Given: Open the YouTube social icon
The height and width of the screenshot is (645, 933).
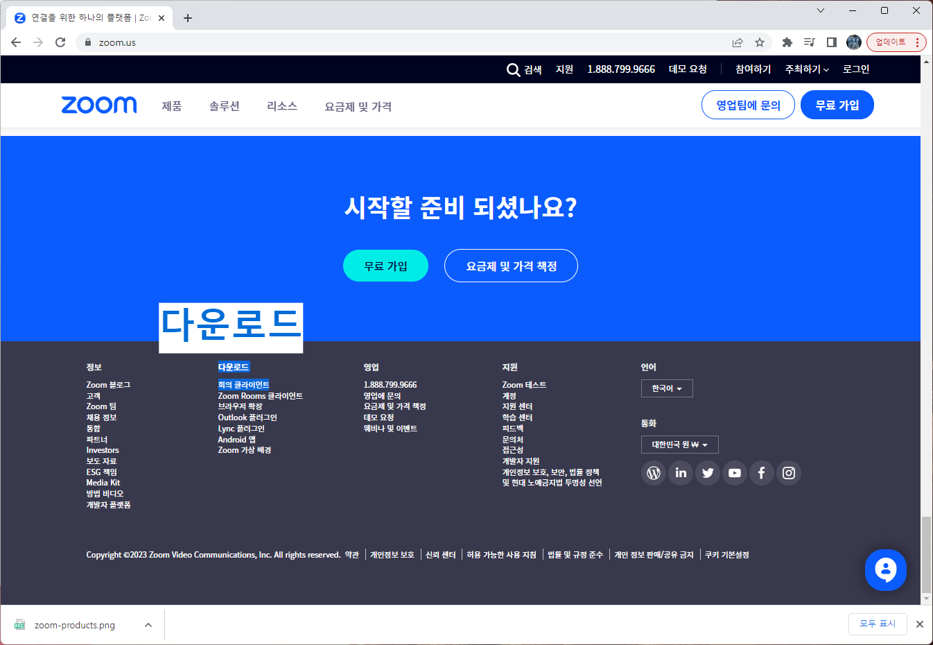Looking at the screenshot, I should 735,473.
